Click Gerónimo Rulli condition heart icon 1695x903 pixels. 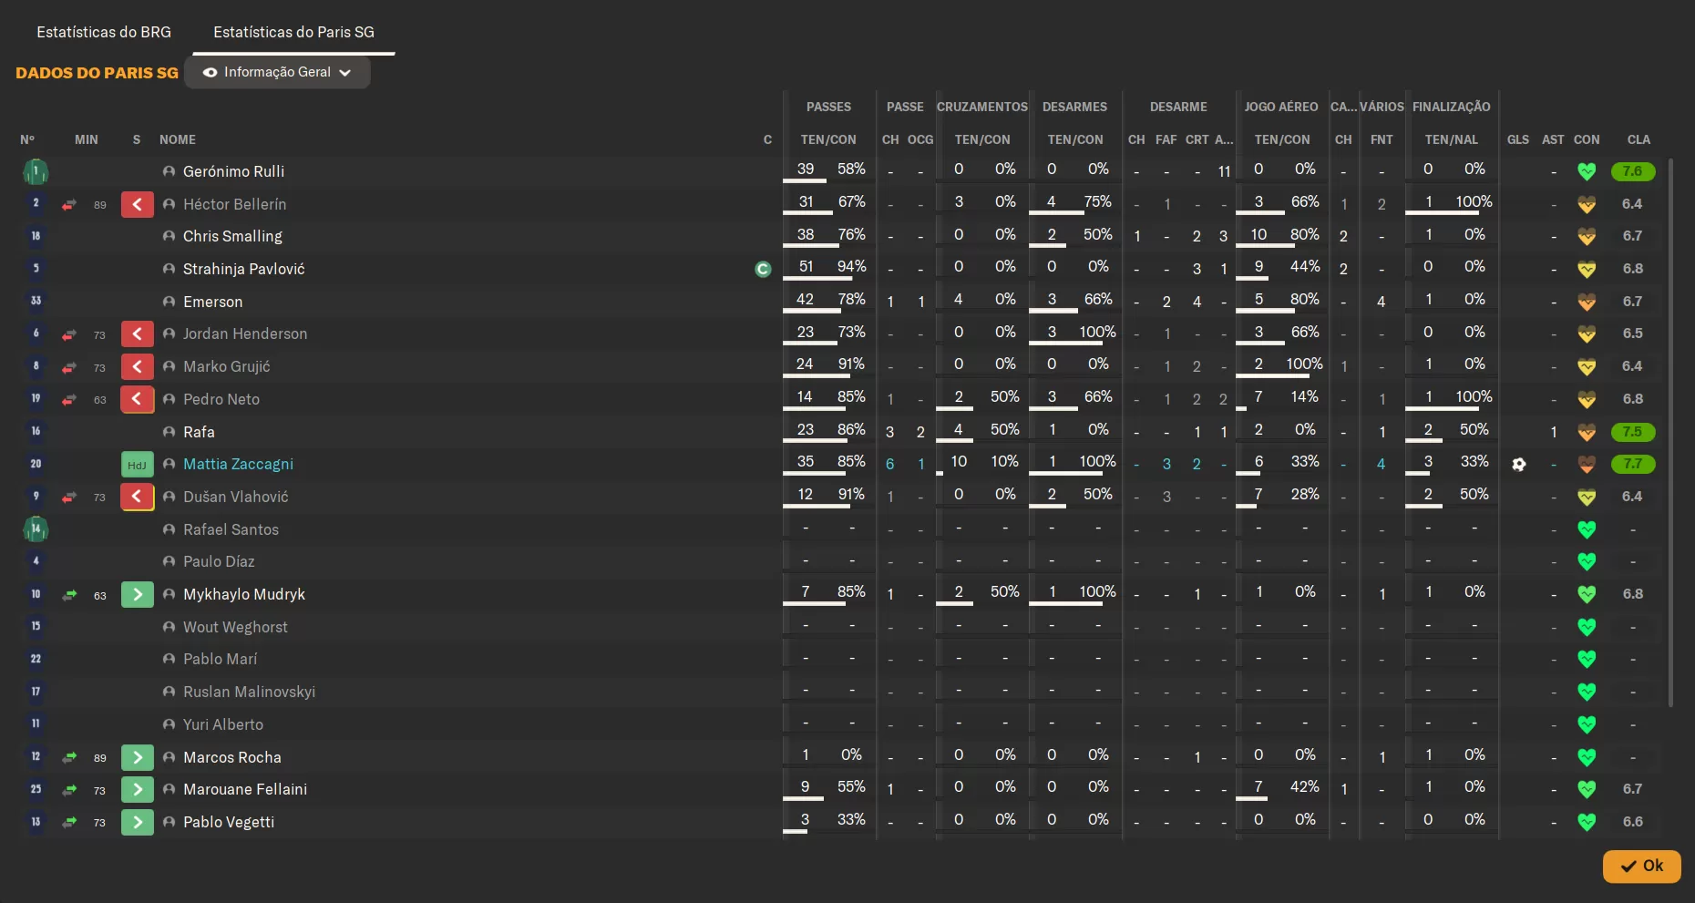pos(1587,171)
